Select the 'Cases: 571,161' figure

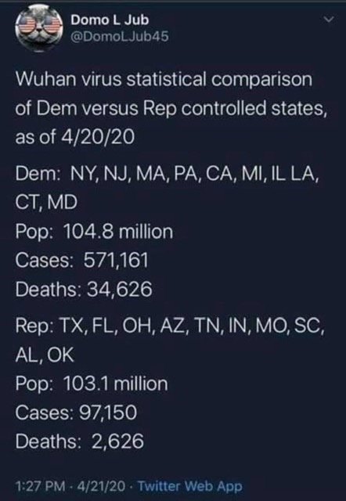(81, 260)
